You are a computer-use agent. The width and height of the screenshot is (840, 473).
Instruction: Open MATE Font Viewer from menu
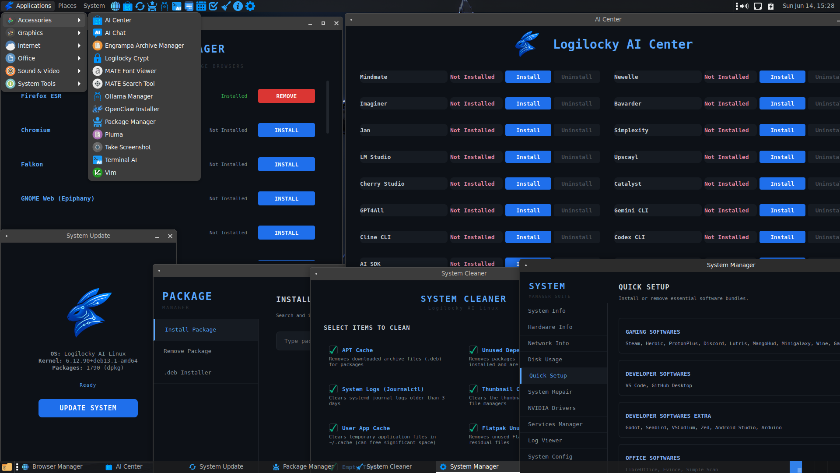[x=144, y=71]
